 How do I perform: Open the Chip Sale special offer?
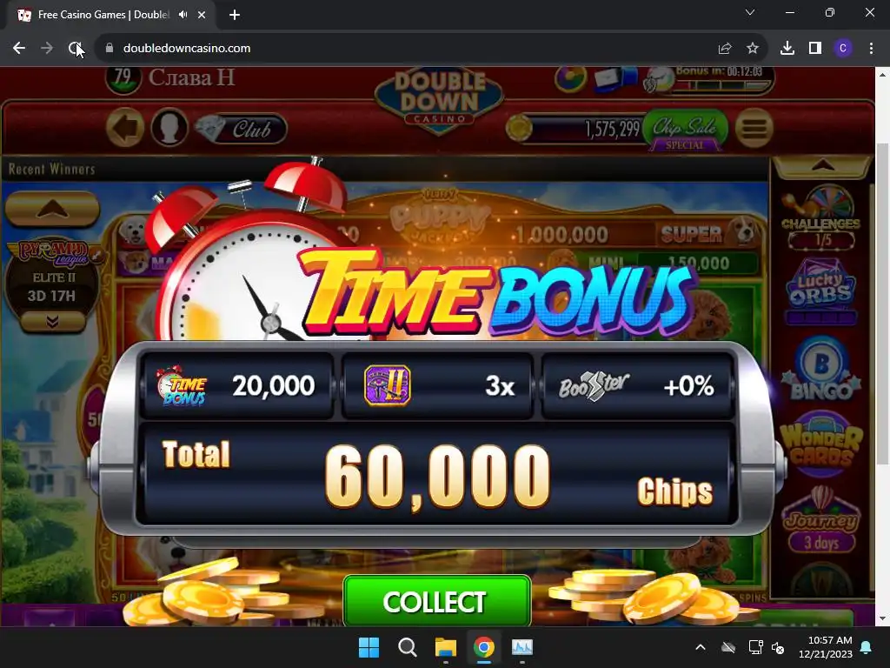tap(685, 130)
